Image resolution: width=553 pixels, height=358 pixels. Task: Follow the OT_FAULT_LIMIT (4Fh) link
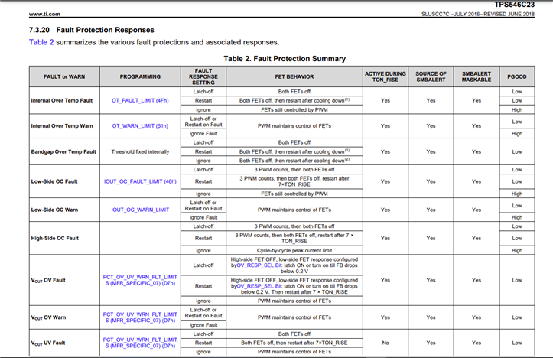point(140,100)
